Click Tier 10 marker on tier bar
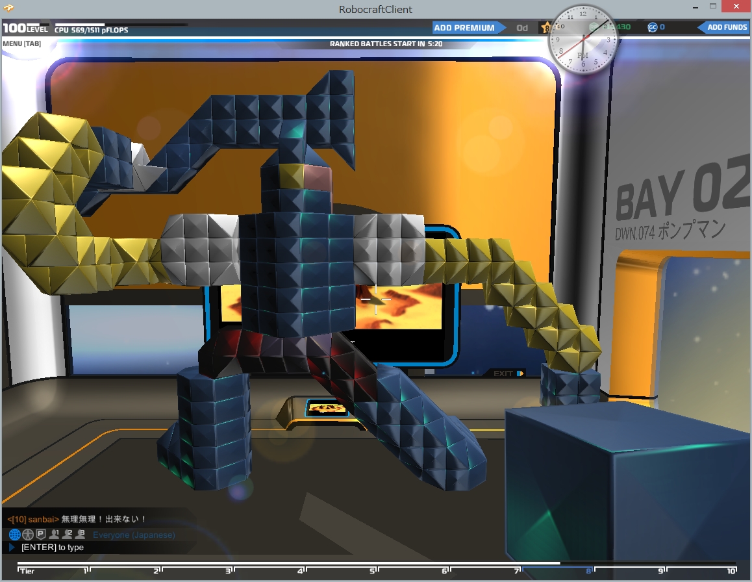 [x=731, y=570]
